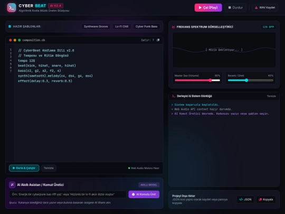This screenshot has height=214, width=285.
Task: Load the Cyber Punk Bass template
Action: tap(147, 26)
